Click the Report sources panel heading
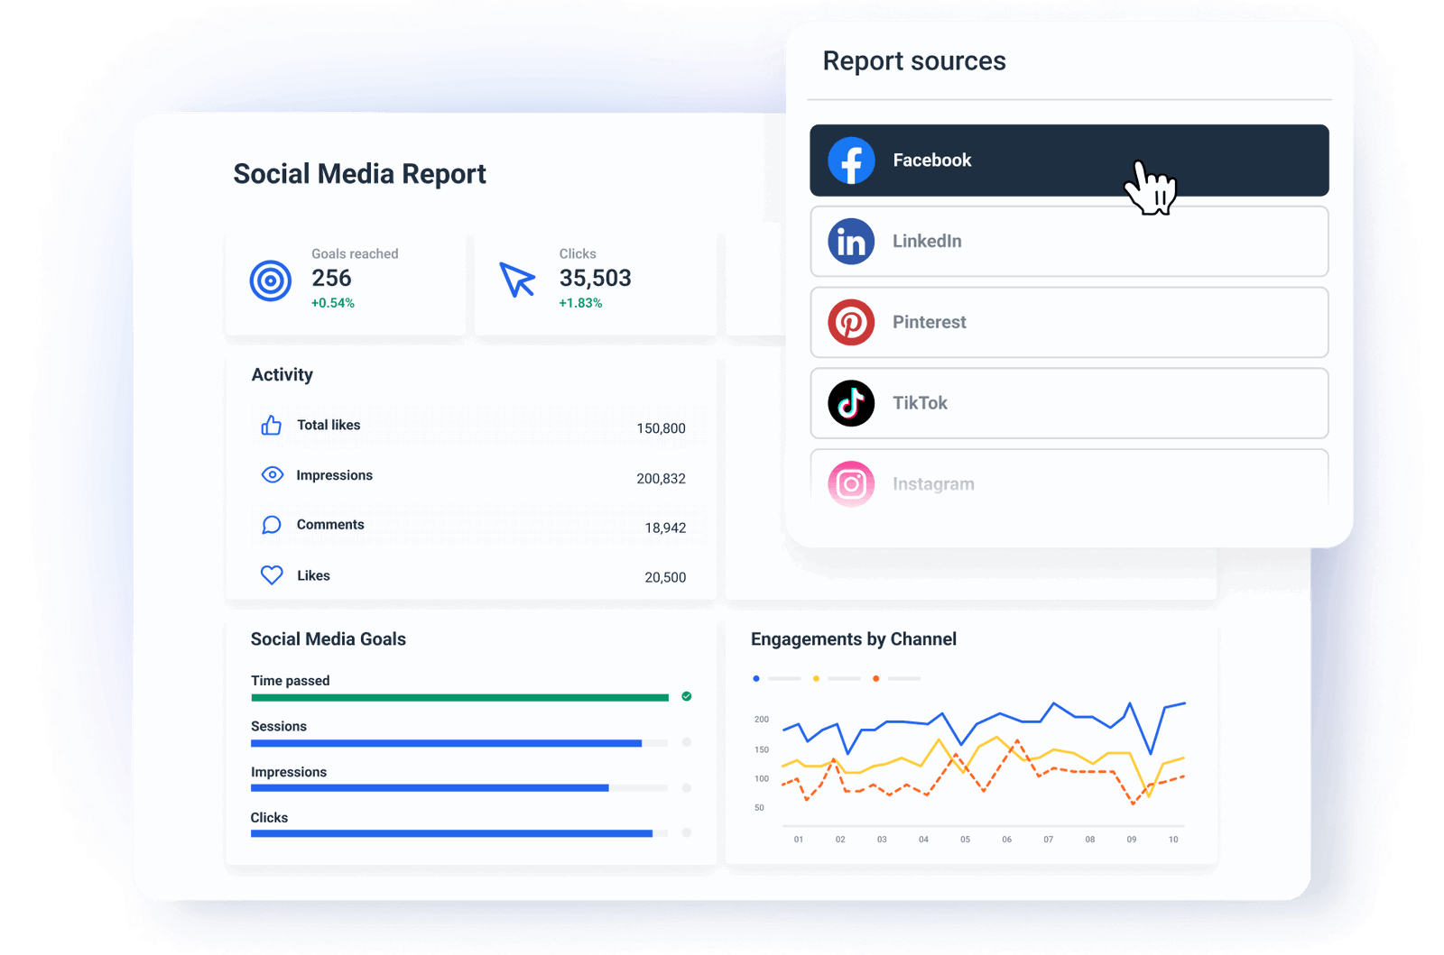1444x955 pixels. coord(914,60)
